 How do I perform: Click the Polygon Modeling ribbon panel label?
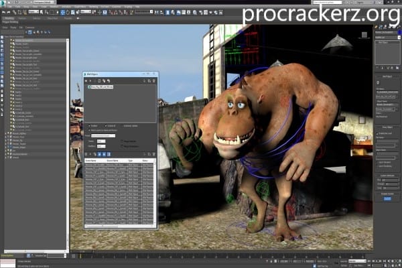pos(10,22)
